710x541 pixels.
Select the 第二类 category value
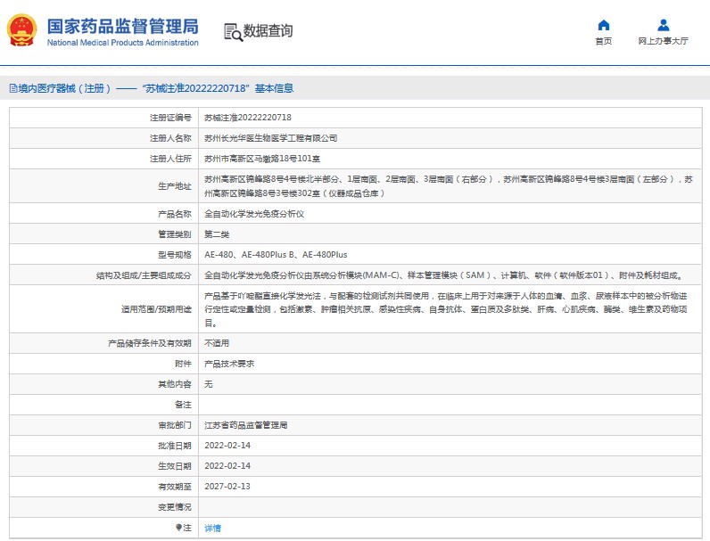point(217,234)
